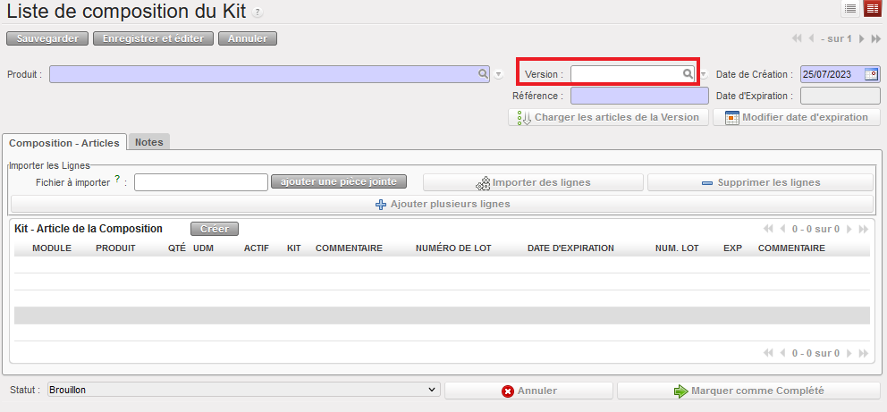887x412 pixels.
Task: Sort by NUM. LOT column header
Action: (677, 248)
